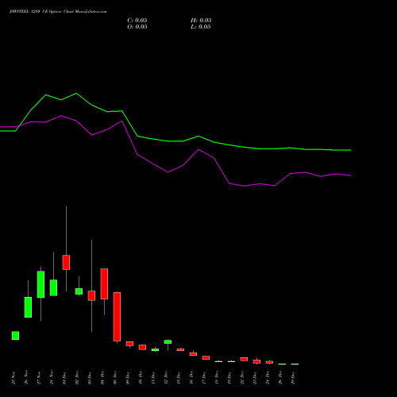Select the red candle above 10 Dec
This screenshot has width=397, height=397.
(142, 347)
